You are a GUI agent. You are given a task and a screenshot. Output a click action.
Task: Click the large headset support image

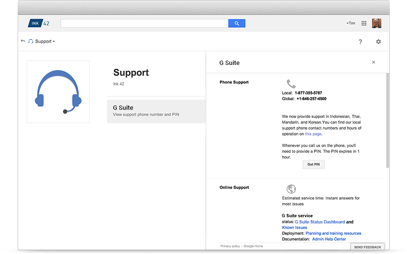click(x=58, y=92)
